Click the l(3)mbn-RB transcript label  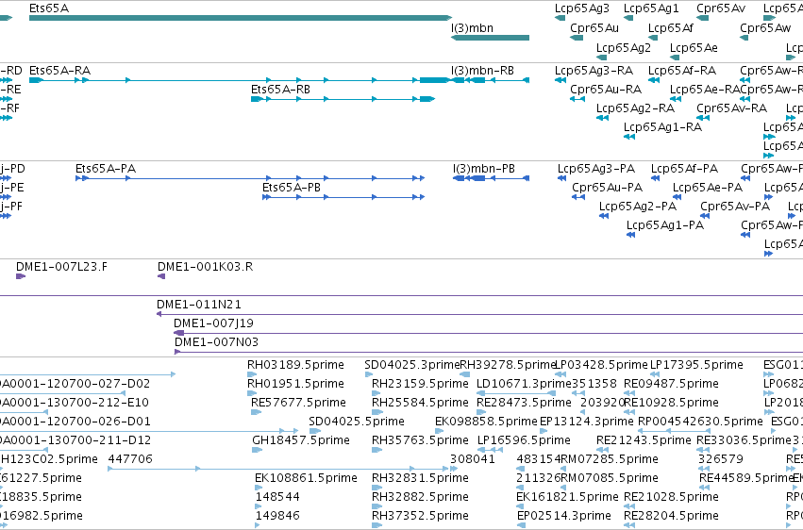482,70
